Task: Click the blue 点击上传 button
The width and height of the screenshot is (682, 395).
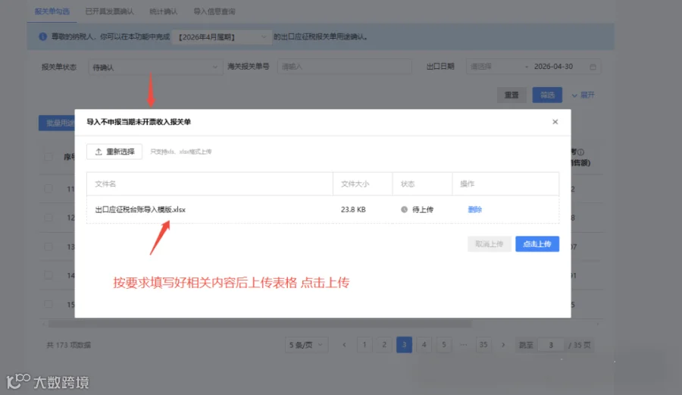Action: click(537, 244)
